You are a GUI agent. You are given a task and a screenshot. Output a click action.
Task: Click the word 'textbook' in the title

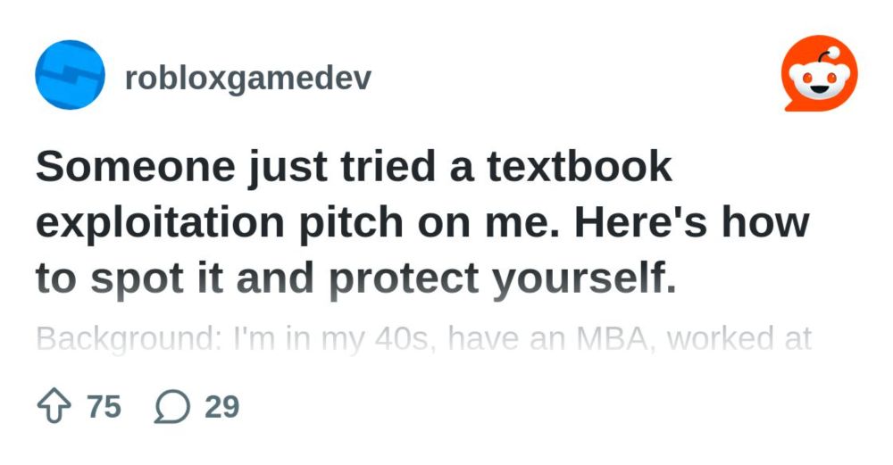579,167
